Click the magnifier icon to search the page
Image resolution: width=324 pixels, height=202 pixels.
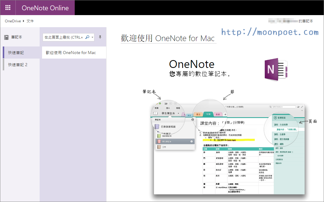click(x=87, y=37)
